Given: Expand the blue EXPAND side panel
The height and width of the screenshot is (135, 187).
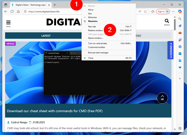Looking at the screenshot, I should click(171, 50).
